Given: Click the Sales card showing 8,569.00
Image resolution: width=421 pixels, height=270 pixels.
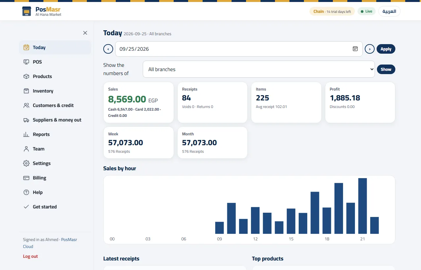Looking at the screenshot, I should point(138,102).
